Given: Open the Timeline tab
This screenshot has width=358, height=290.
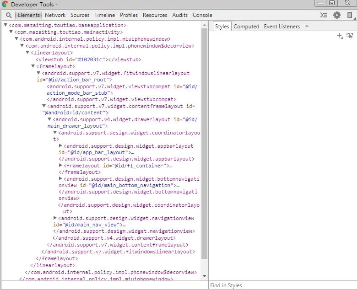Looking at the screenshot, I should click(104, 15).
